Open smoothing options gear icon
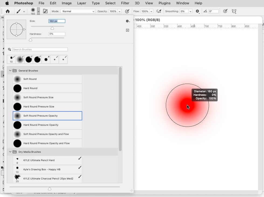The height and width of the screenshot is (197, 264). (197, 11)
